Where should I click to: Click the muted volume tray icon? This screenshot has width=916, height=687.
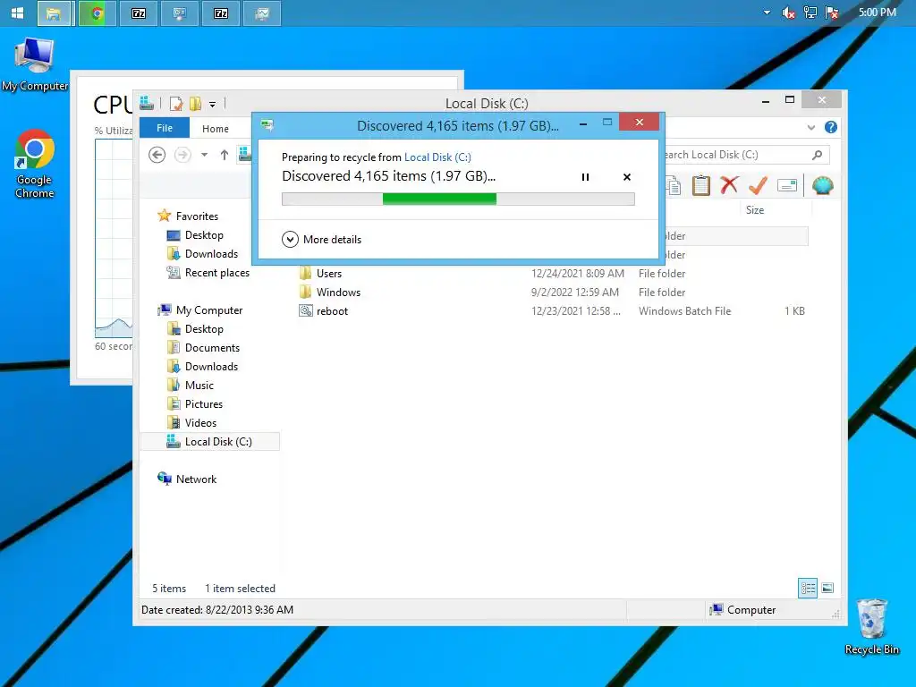click(x=788, y=13)
